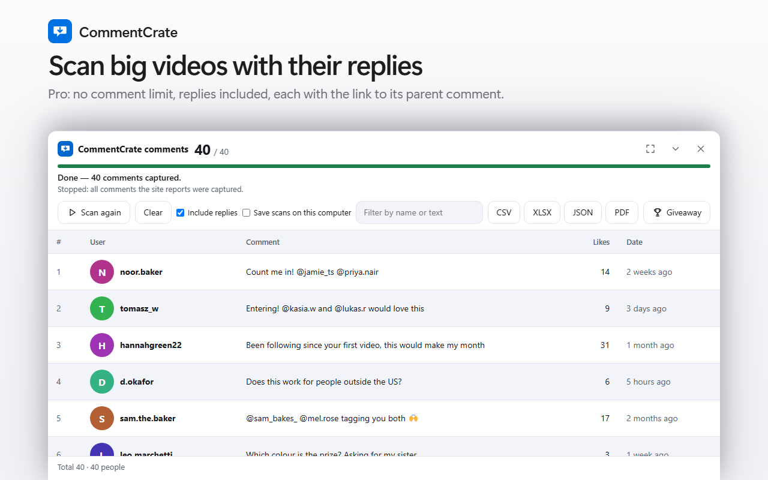Click the comment 'Count me in! @jamie_ts @priya.nair'
768x480 pixels.
(312, 272)
